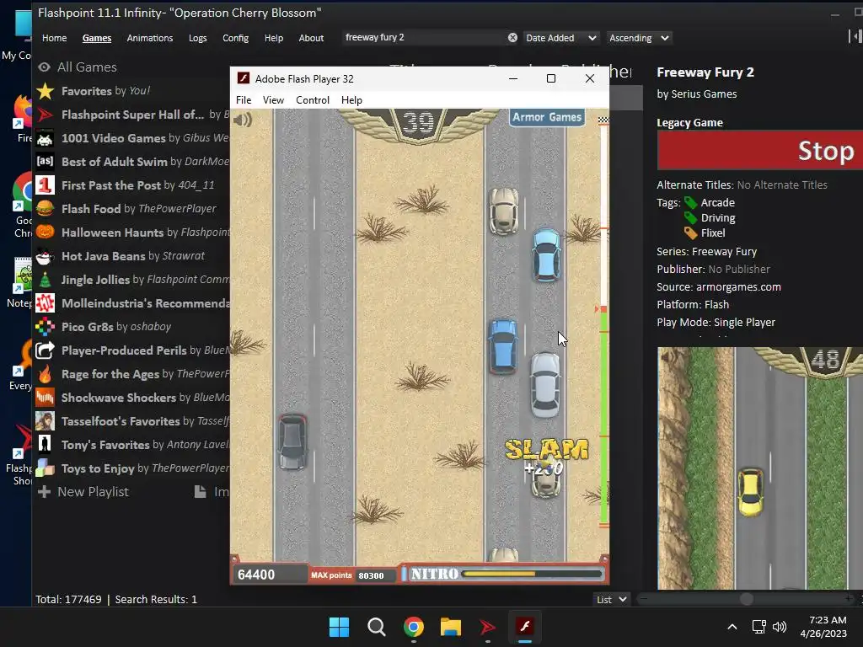Open File Explorer from the taskbar
Screen dimensions: 863x647
tap(450, 627)
